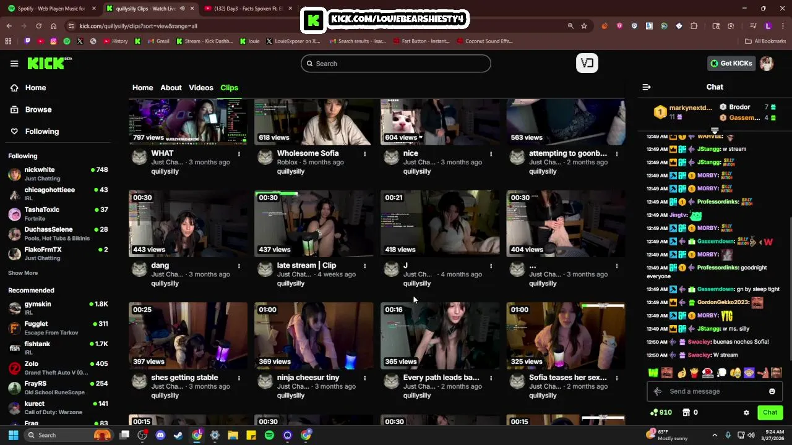
Task: Play the late stream | Clip thumbnail
Action: coord(314,223)
